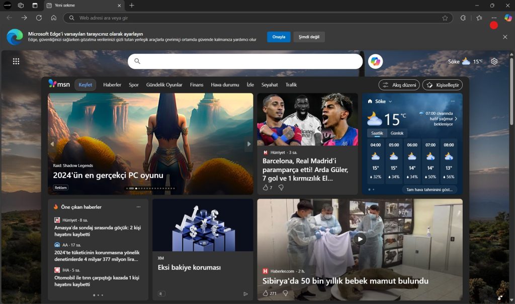Open the Hava durumu section

[225, 84]
